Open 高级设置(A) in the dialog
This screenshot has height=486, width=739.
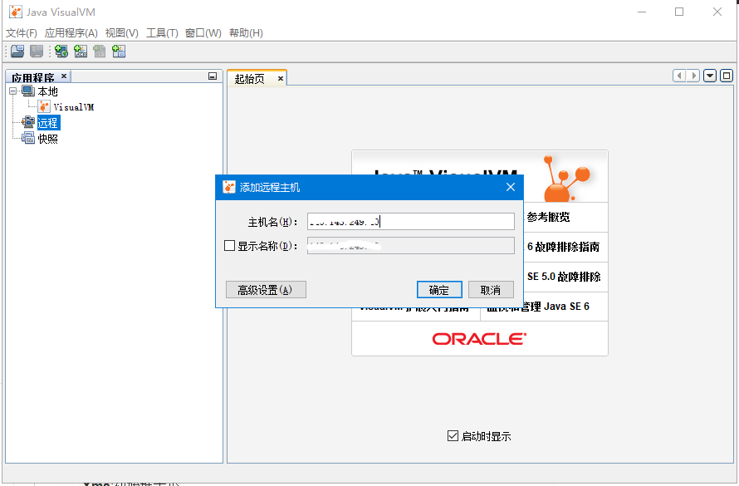pyautogui.click(x=266, y=290)
